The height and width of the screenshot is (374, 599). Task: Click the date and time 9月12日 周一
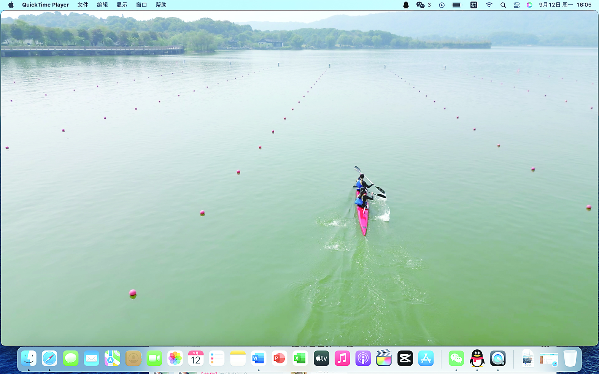pyautogui.click(x=565, y=5)
